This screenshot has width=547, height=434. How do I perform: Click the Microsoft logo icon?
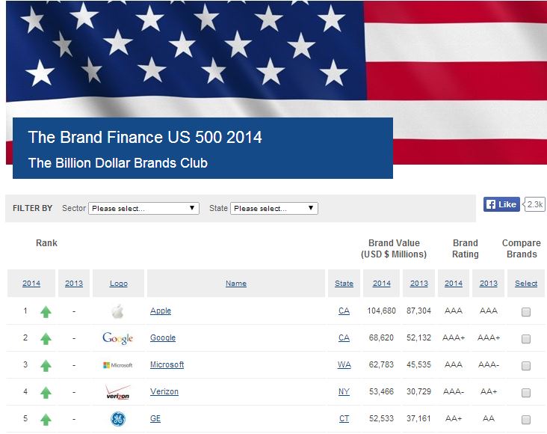tap(117, 365)
